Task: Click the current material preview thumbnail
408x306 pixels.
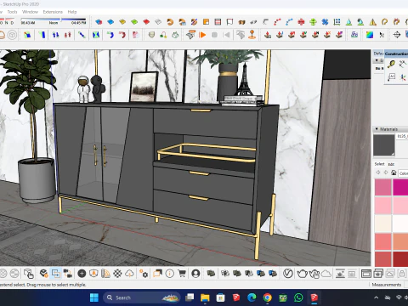Action: [384, 145]
